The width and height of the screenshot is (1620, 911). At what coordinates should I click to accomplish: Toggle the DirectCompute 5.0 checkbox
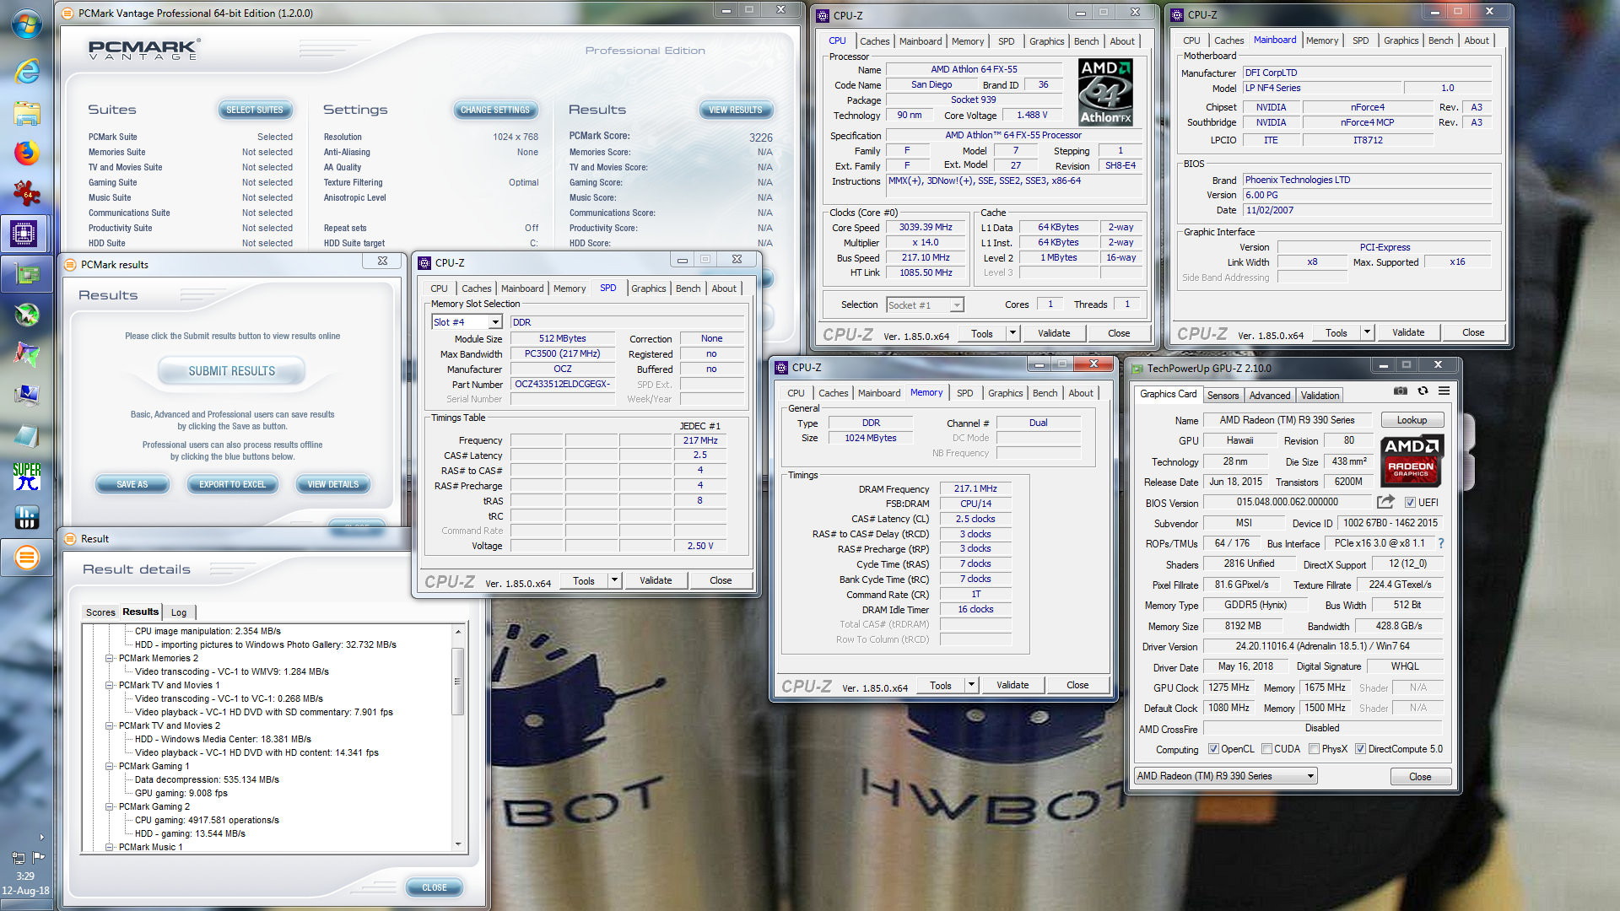coord(1360,749)
